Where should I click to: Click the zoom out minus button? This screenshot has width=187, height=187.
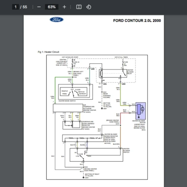[x=39, y=7]
